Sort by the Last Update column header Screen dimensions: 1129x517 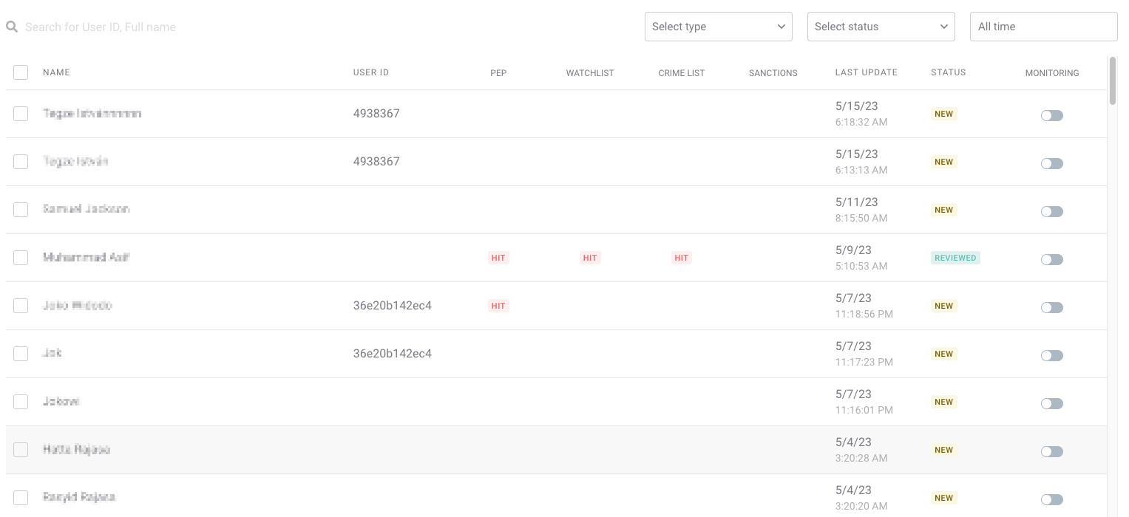pos(866,72)
